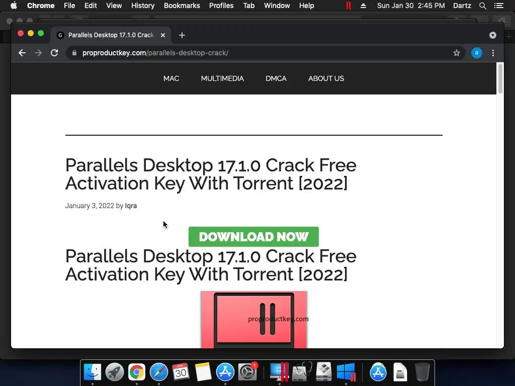515x386 pixels.
Task: Open Control Center list icon in menu bar
Action: [x=499, y=6]
